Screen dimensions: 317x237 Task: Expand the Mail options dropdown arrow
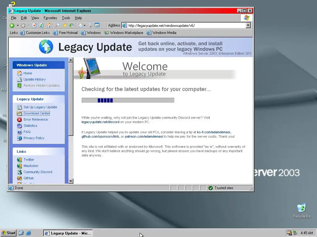pyautogui.click(x=85, y=25)
